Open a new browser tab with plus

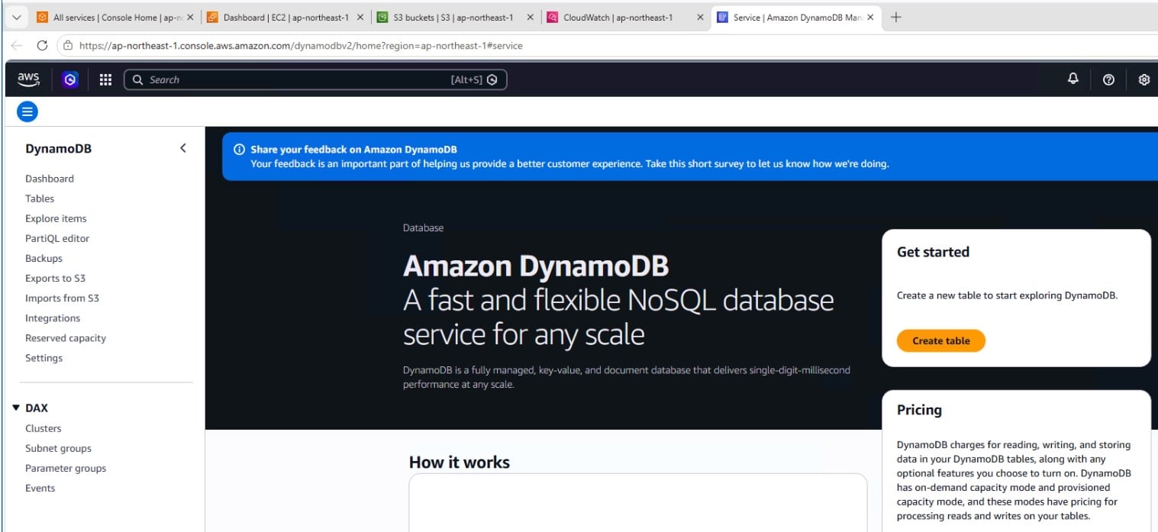(x=896, y=18)
